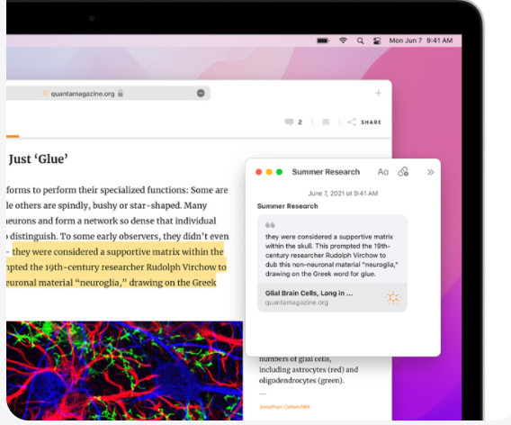Click the line 'forms to perform their specialized functions'
Image resolution: width=511 pixels, height=425 pixels.
96,190
